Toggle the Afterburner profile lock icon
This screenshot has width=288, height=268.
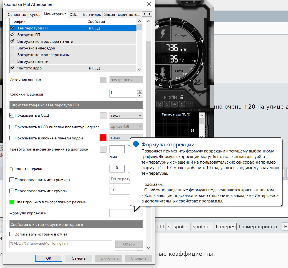point(182,97)
